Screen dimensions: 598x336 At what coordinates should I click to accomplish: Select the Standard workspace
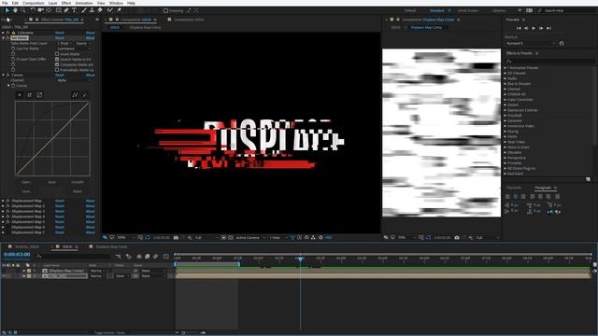[x=437, y=10]
